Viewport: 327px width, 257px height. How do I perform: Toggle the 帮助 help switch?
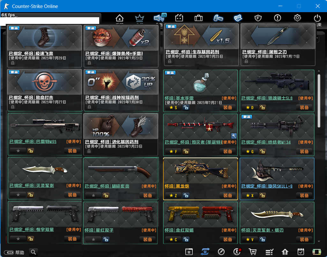click(x=9, y=253)
